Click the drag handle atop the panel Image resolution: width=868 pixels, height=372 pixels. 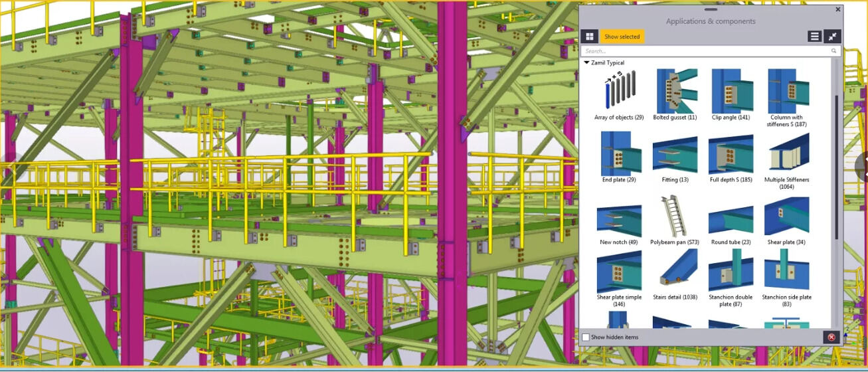click(711, 9)
